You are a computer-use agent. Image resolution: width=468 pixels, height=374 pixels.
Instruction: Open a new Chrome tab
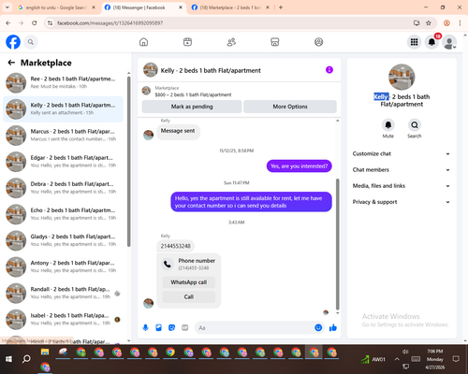[281, 7]
